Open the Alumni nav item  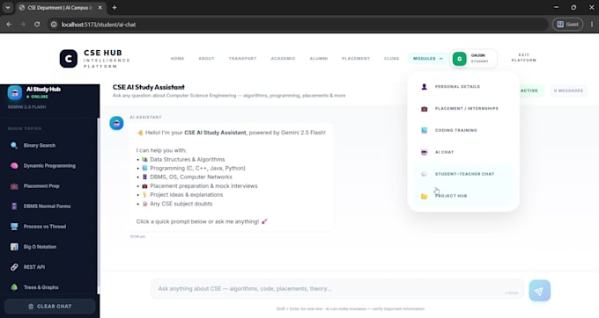point(319,59)
